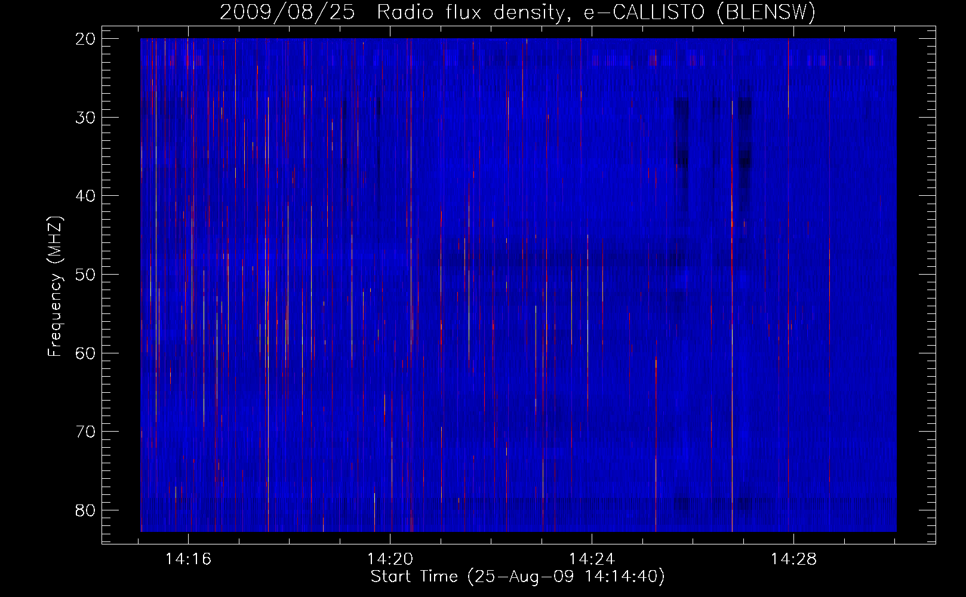
Task: Click the "Frequency (MHZ)" axis label
Action: [55, 287]
